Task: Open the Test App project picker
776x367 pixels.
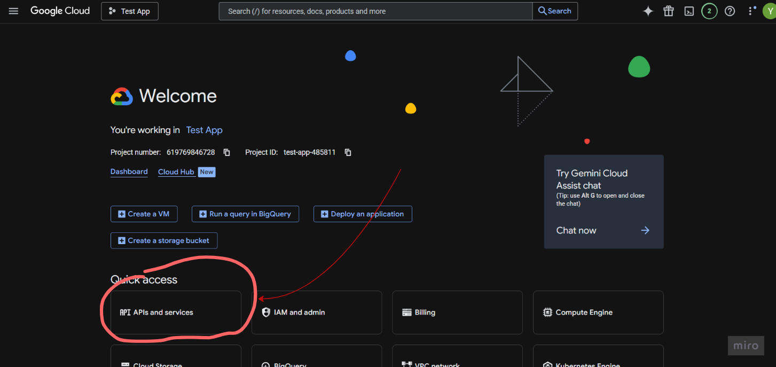Action: [x=130, y=11]
